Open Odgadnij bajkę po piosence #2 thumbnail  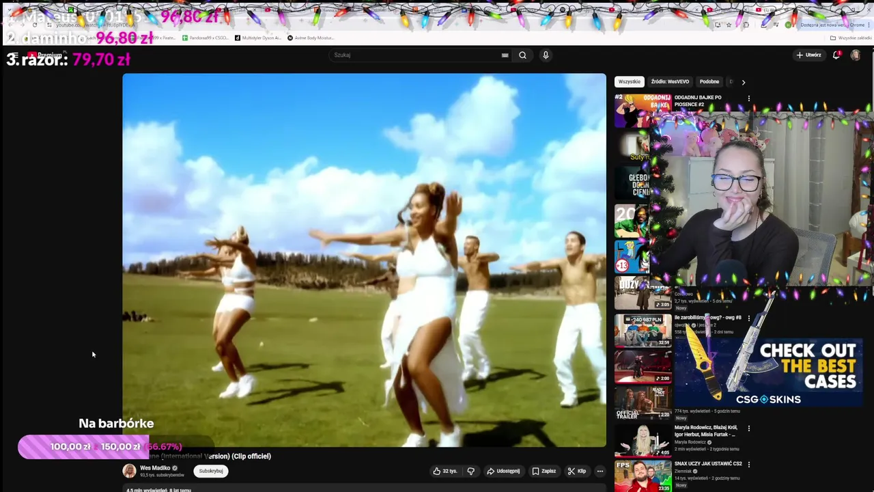643,111
